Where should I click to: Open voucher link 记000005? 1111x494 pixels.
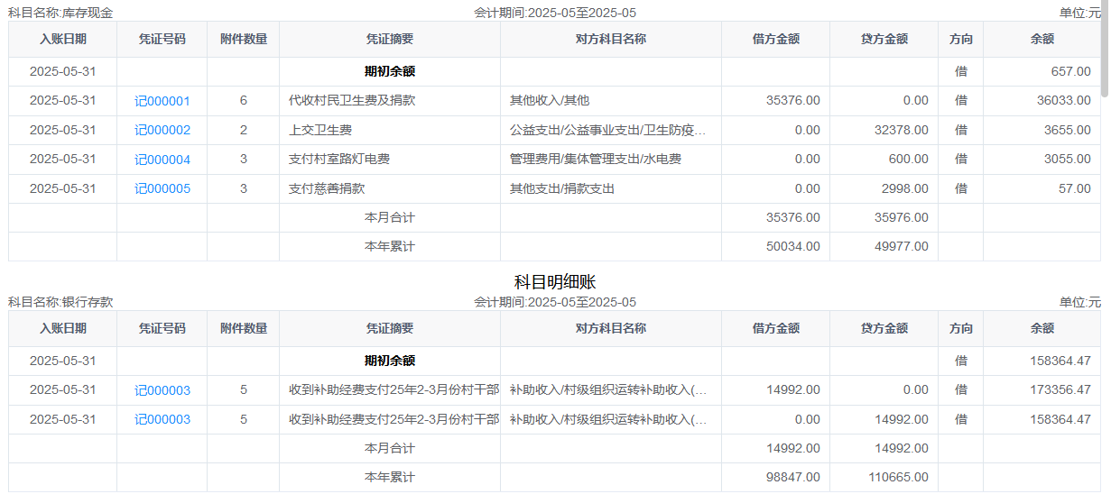(x=162, y=188)
